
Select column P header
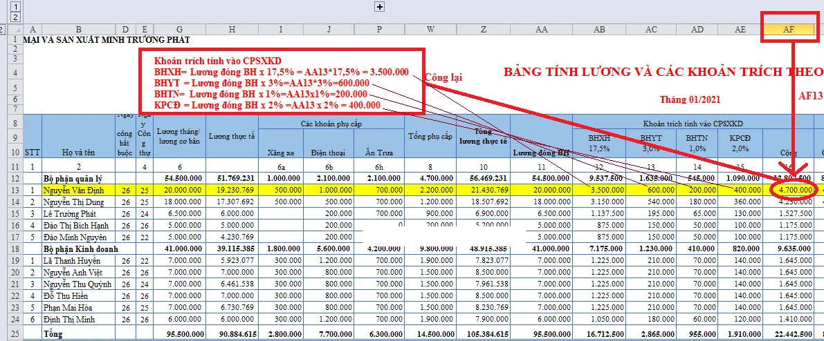[x=379, y=30]
